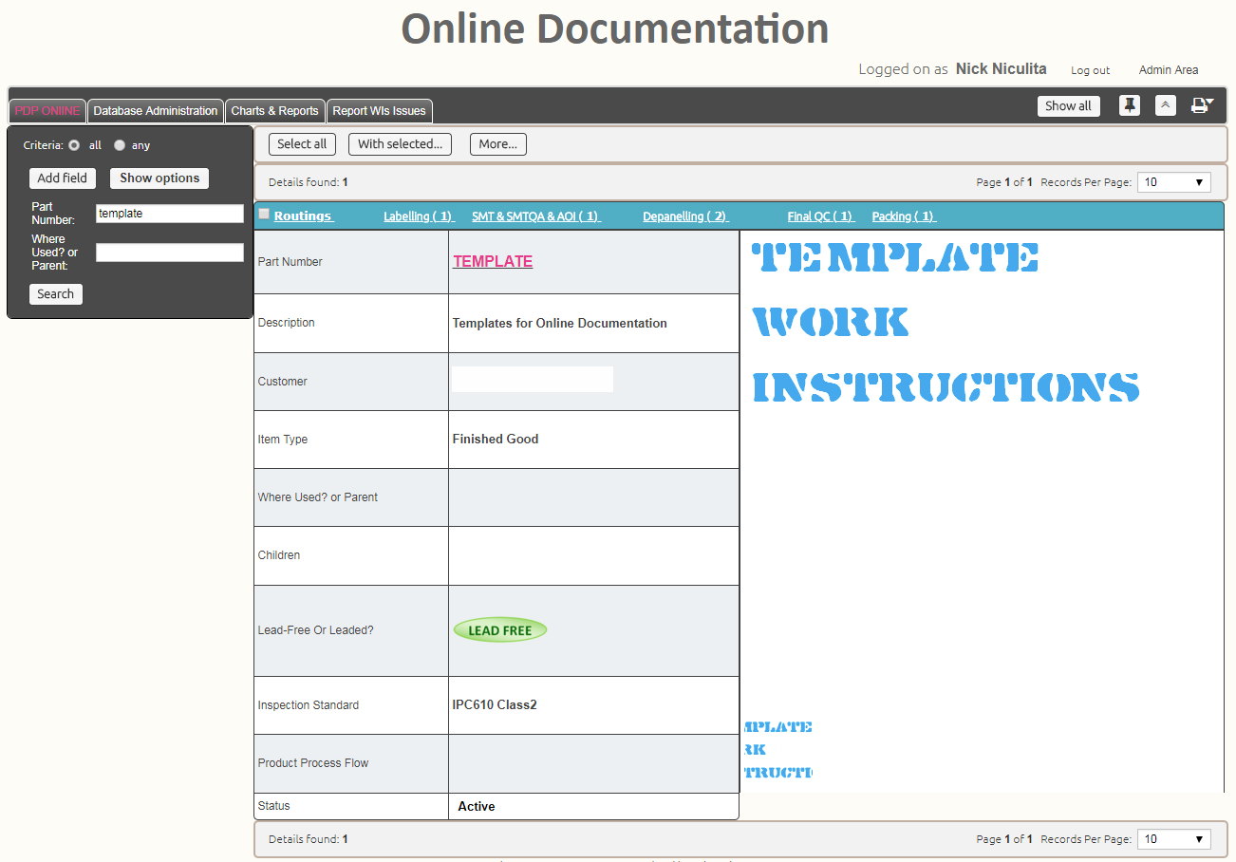This screenshot has height=862, width=1236.
Task: Open the Charts & Reports tab
Action: pos(275,111)
